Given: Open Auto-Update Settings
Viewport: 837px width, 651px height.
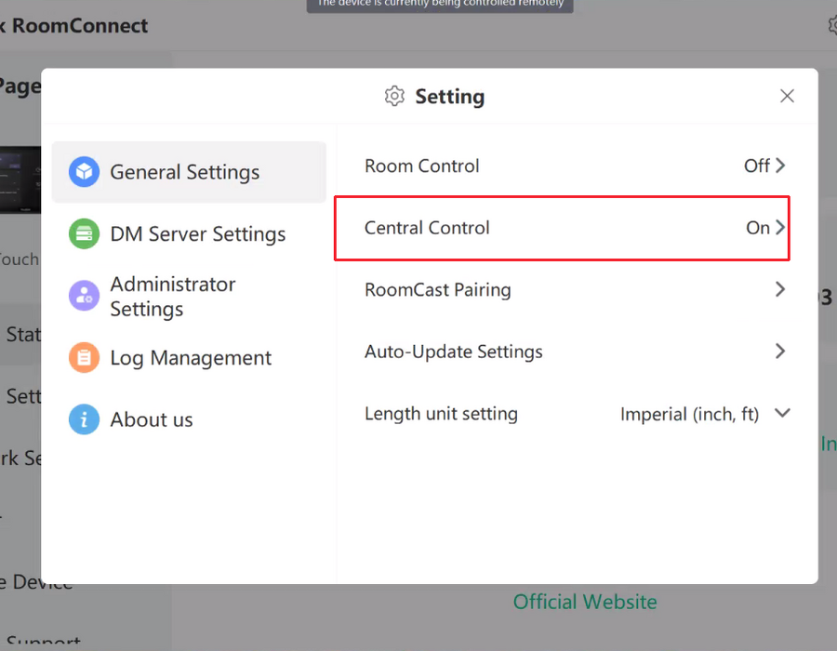Looking at the screenshot, I should pos(576,352).
